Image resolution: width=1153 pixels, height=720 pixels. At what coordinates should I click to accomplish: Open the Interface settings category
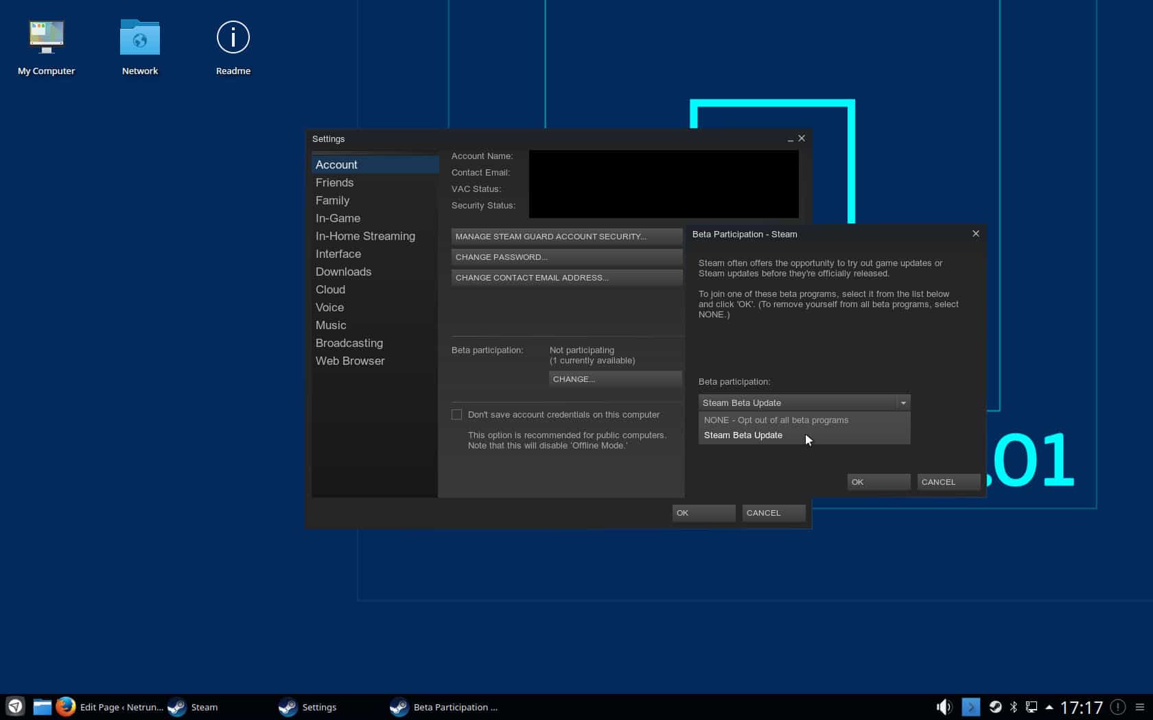point(375,254)
